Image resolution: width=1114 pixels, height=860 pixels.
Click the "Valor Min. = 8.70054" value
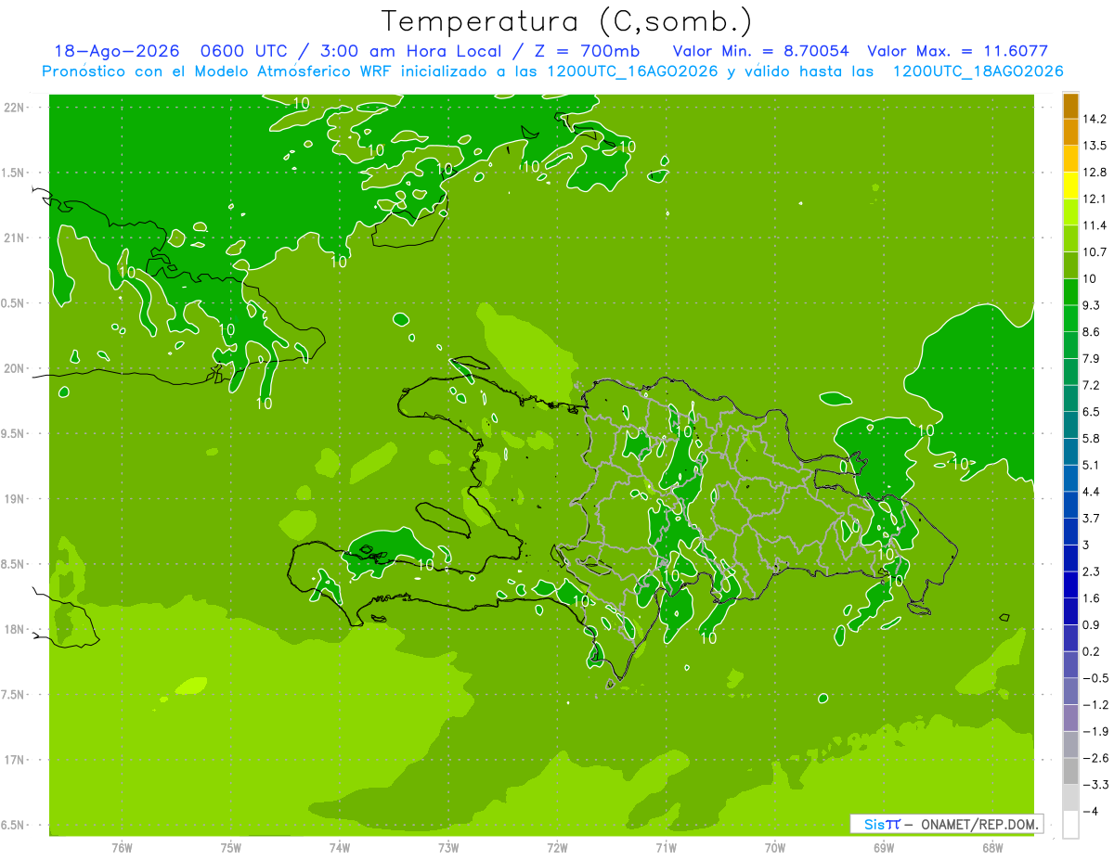coord(761,51)
